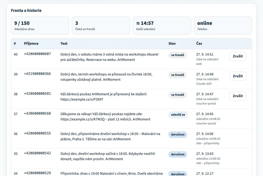Image resolution: width=263 pixels, height=176 pixels.
Task: Click 've frontě' badge in row 39
Action: coord(178,75)
